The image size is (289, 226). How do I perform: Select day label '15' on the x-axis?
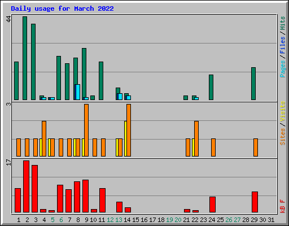(135, 220)
